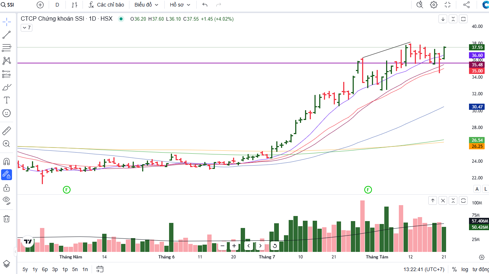The height and width of the screenshot is (274, 489).
Task: Open the emoji icons tool
Action: (x=7, y=113)
